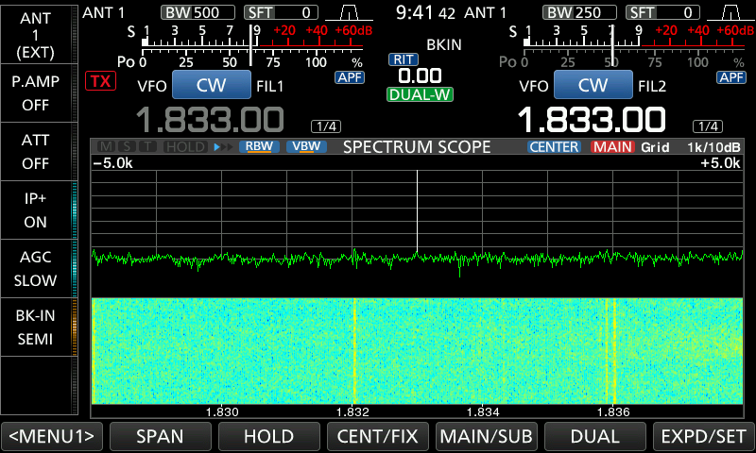The height and width of the screenshot is (453, 756).
Task: Tap the SPAN button
Action: tap(160, 437)
